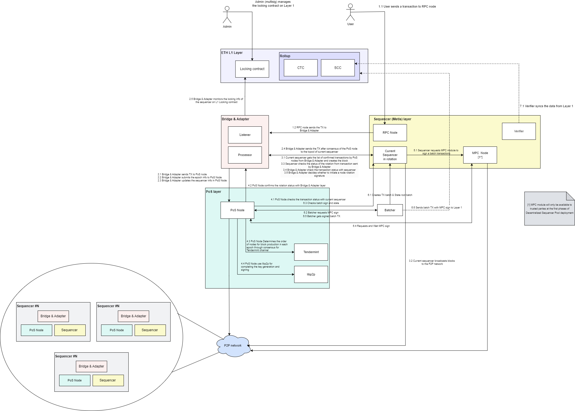Click '4.2 PoS Node confirms the rotation status' label
Image resolution: width=575 pixels, height=411 pixels.
coord(287,186)
